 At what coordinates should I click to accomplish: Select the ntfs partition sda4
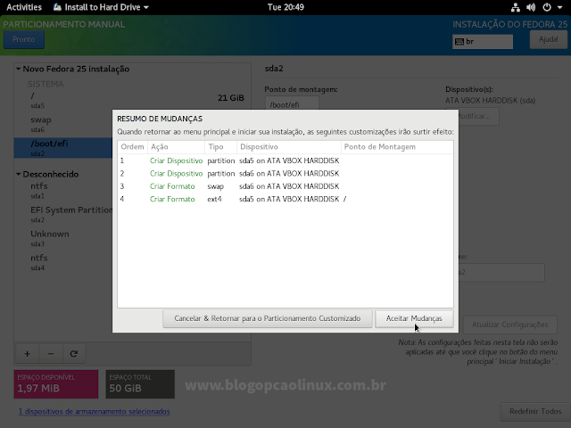(x=63, y=262)
